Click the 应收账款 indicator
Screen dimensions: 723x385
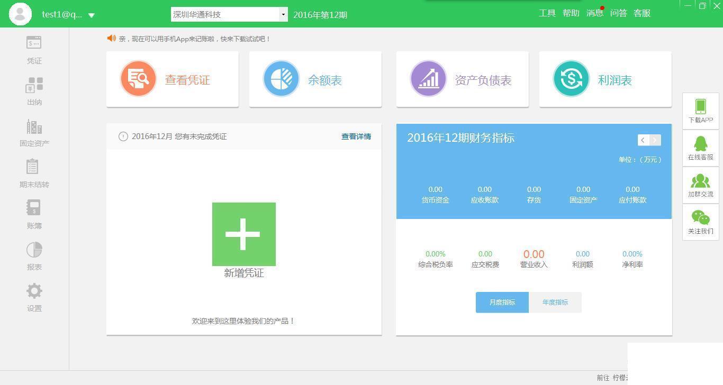pos(485,195)
